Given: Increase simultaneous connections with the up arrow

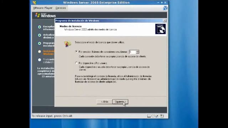Looking at the screenshot, I should click(138, 51).
